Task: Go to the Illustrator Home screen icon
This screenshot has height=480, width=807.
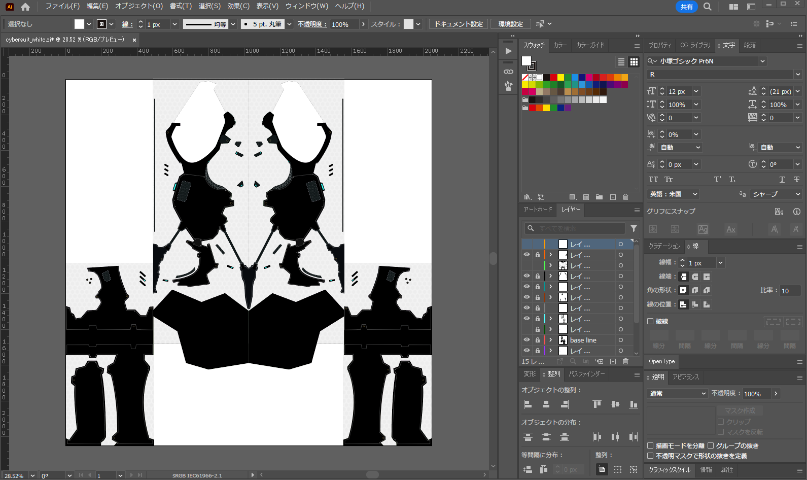Action: click(x=25, y=7)
